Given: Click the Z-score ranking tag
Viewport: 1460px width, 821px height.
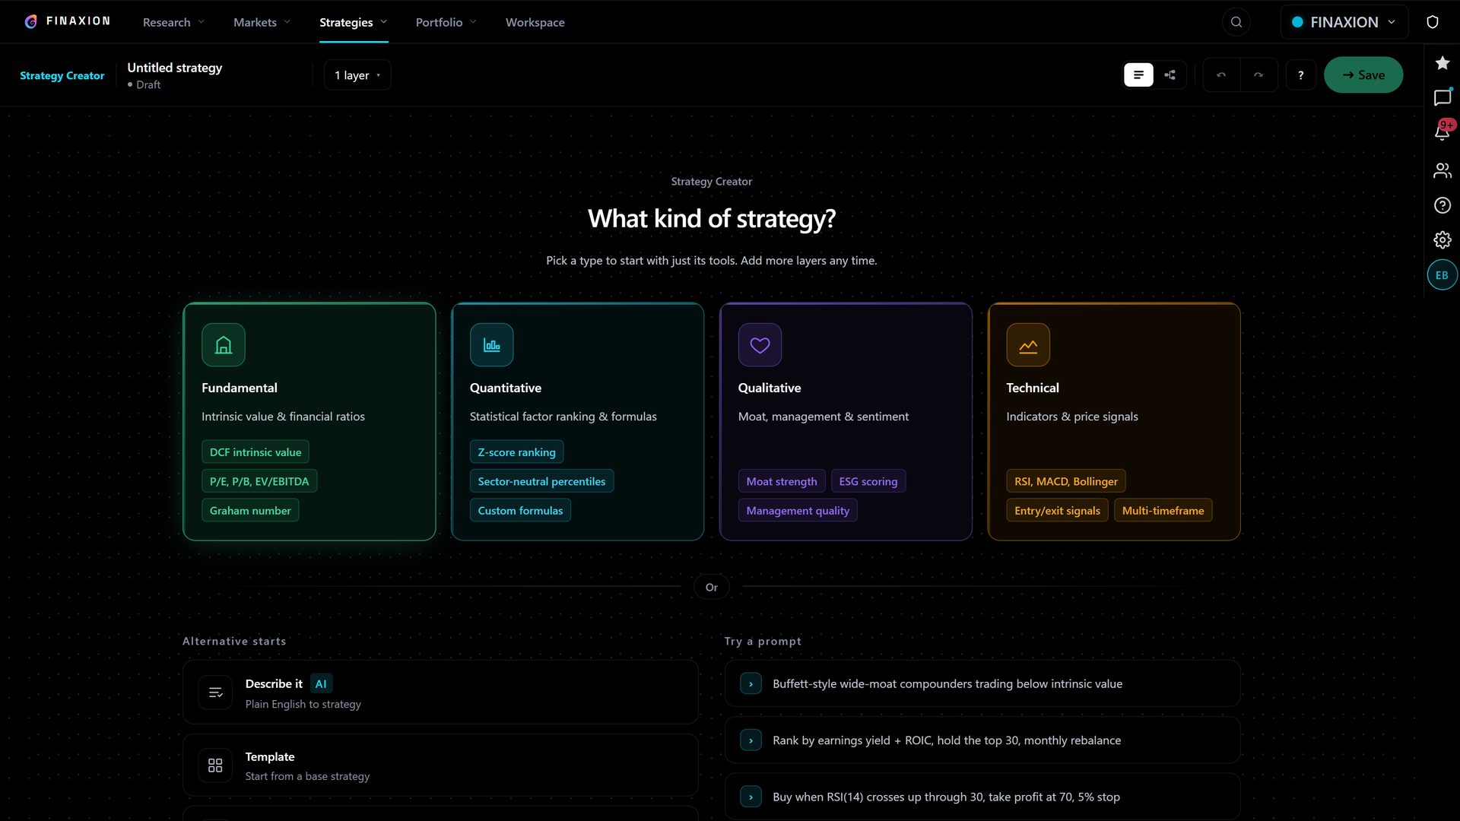Looking at the screenshot, I should (517, 452).
